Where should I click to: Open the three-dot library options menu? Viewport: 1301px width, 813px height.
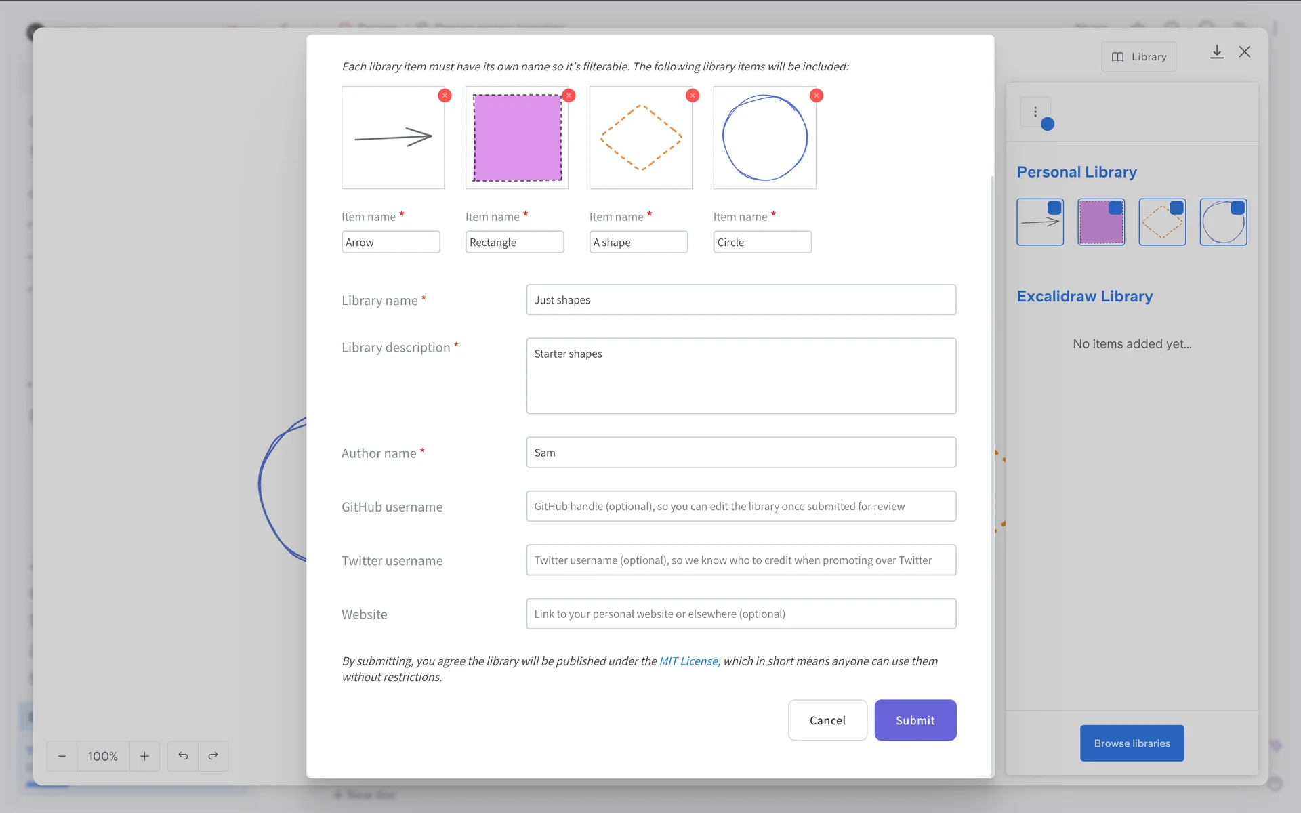coord(1035,112)
